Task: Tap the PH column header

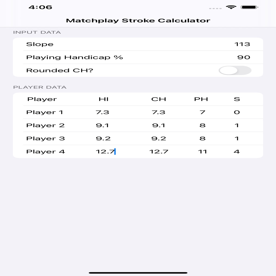Action: click(x=201, y=99)
